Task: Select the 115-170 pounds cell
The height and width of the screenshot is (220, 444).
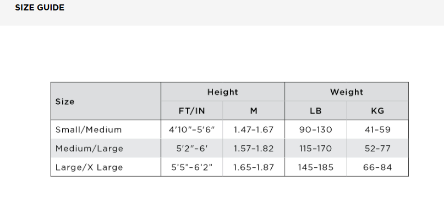Action: 315,149
